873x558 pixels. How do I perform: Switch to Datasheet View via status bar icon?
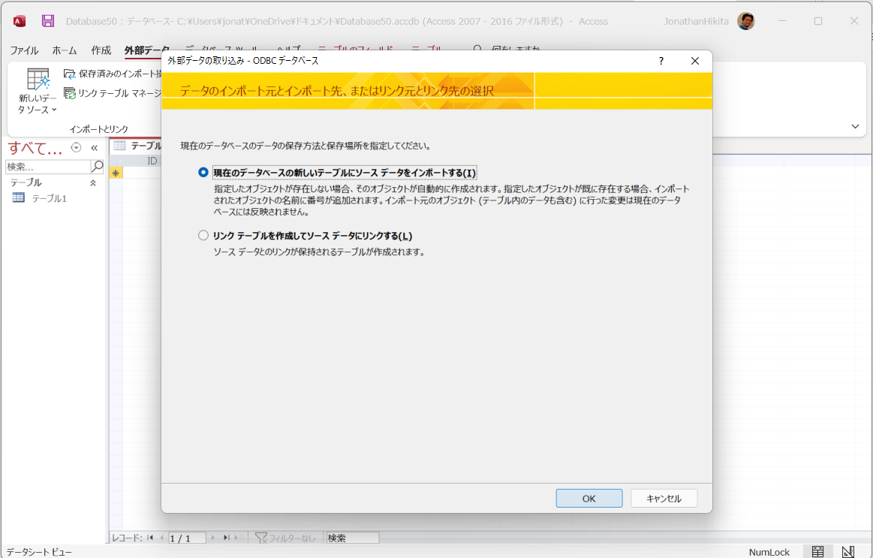[x=817, y=551]
